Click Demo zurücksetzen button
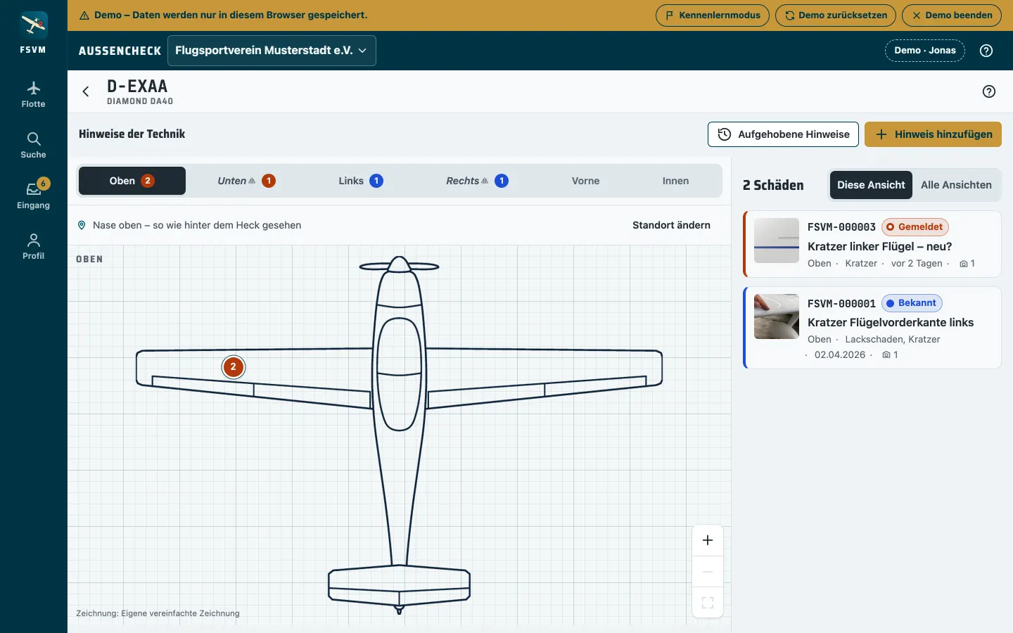This screenshot has height=633, width=1013. pyautogui.click(x=836, y=15)
